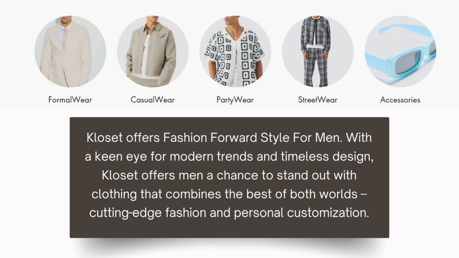
Task: Select the PartyWear crochet shirt image
Action: (x=235, y=51)
